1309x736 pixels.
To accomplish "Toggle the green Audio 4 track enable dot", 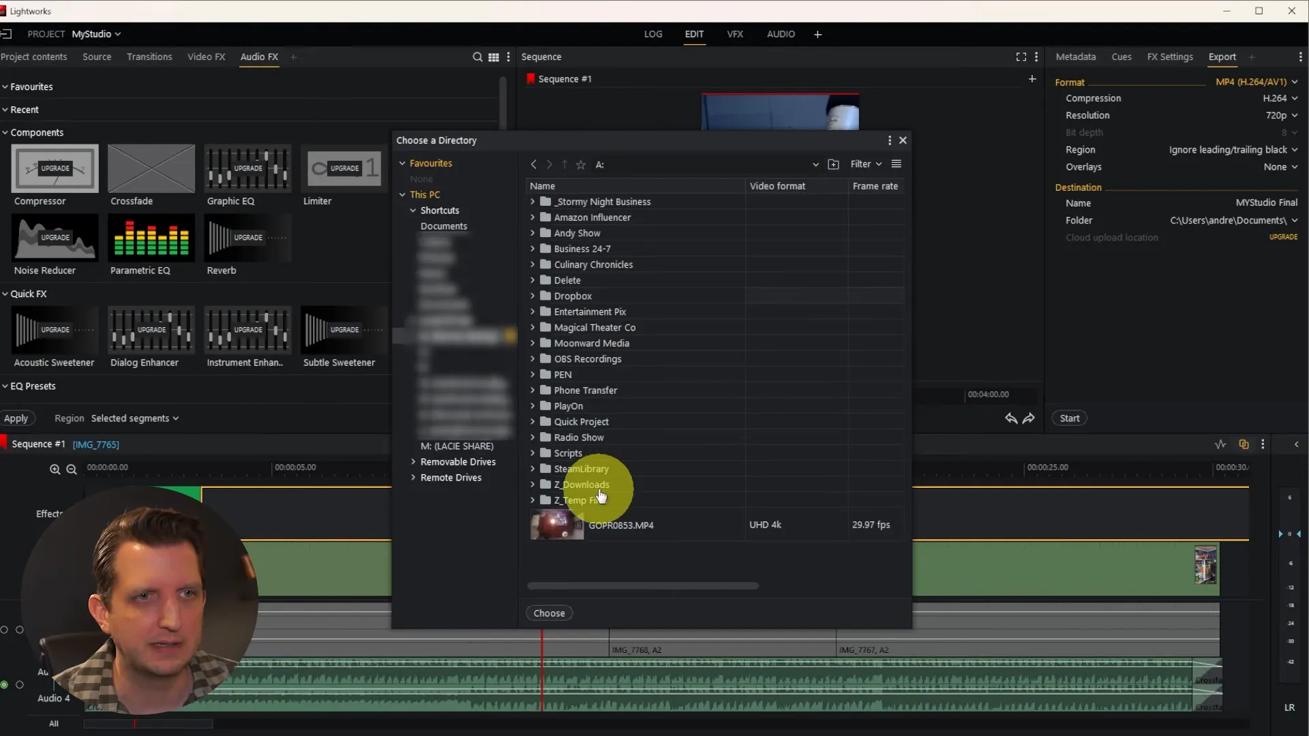I will [x=5, y=685].
